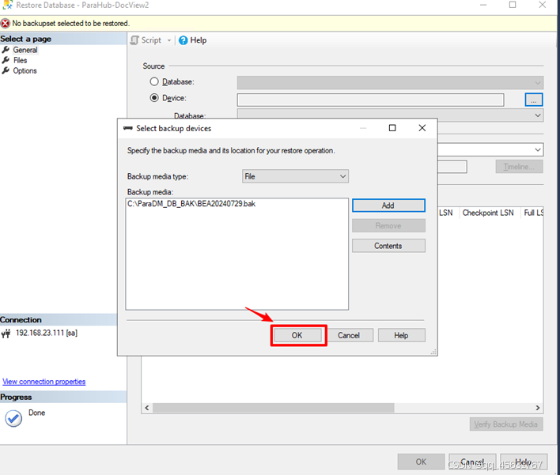The image size is (560, 475).
Task: Click the Full LSN column header
Action: pos(533,213)
